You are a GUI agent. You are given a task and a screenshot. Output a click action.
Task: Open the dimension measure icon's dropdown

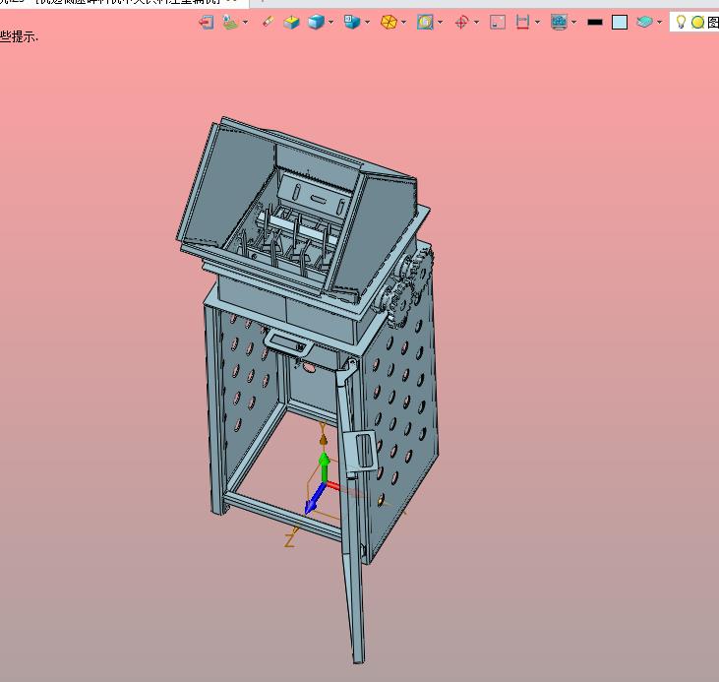coord(537,22)
